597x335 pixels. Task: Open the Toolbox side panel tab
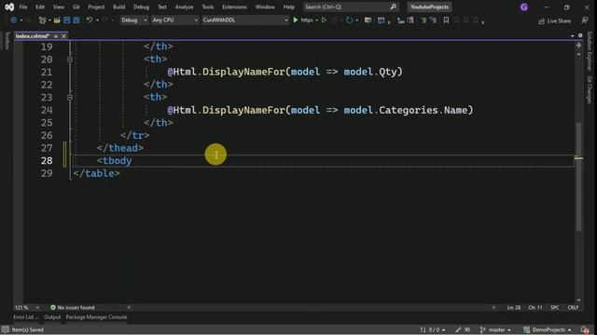click(7, 41)
